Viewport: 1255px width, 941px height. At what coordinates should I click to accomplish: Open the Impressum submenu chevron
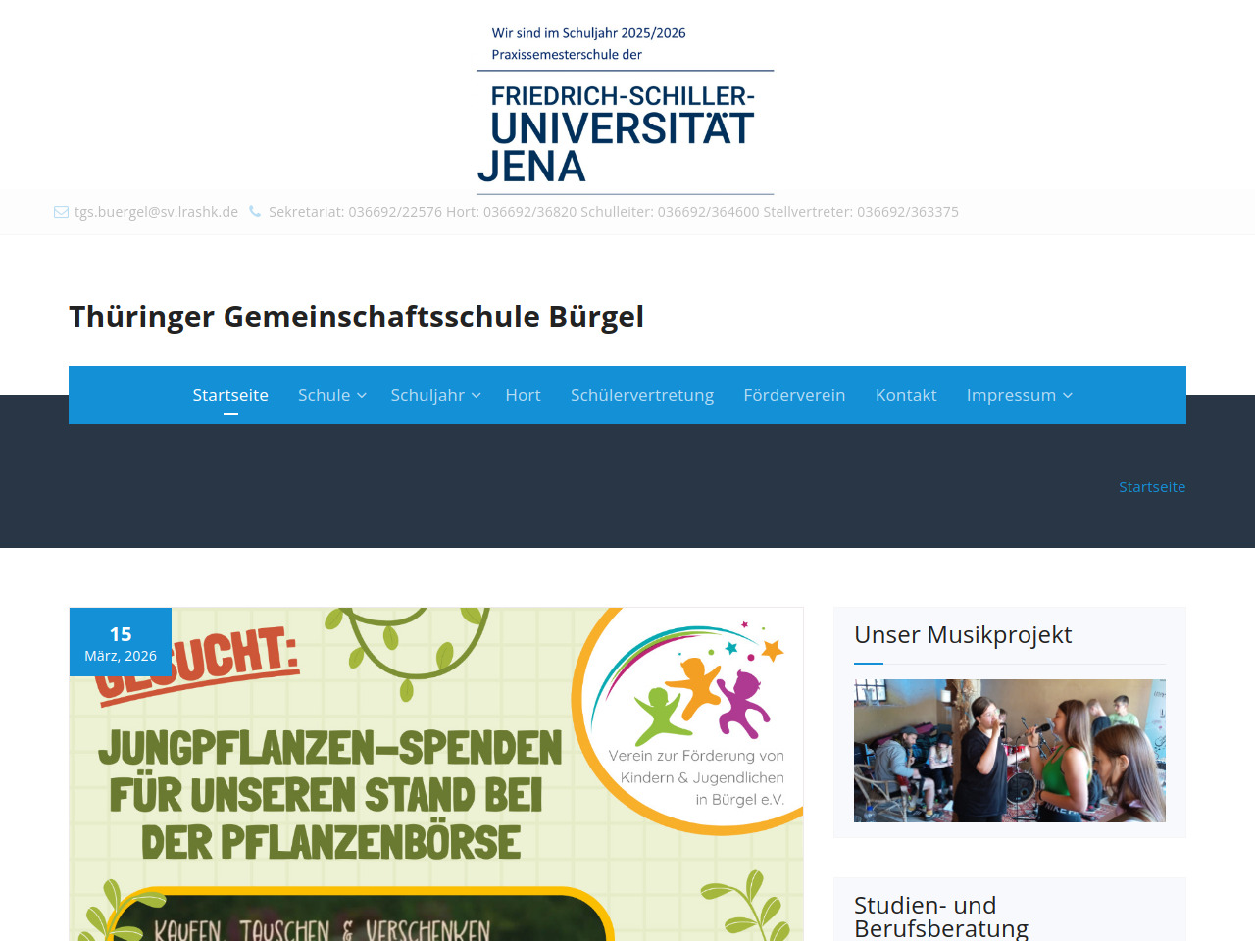click(x=1068, y=396)
